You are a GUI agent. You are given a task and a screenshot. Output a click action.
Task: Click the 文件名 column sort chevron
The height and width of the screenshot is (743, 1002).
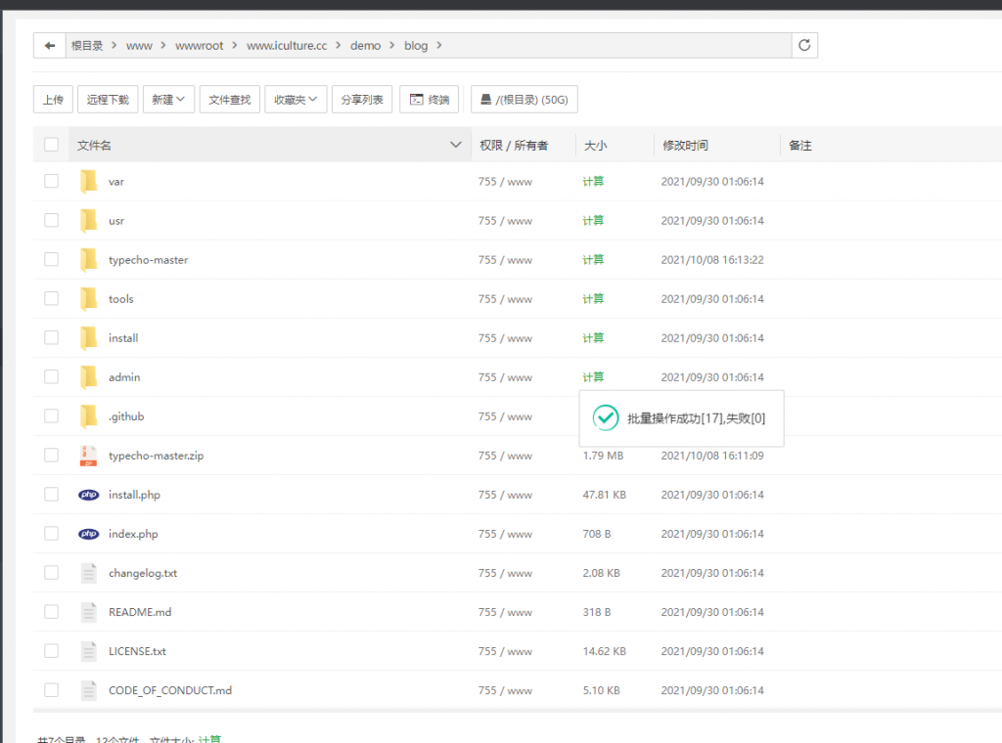[455, 146]
